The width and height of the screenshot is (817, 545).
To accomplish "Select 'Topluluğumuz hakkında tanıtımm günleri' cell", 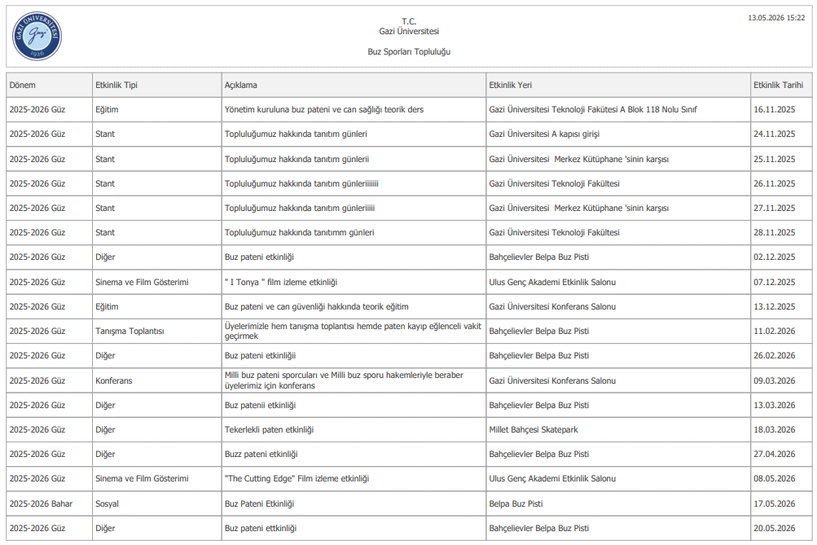I will click(354, 232).
